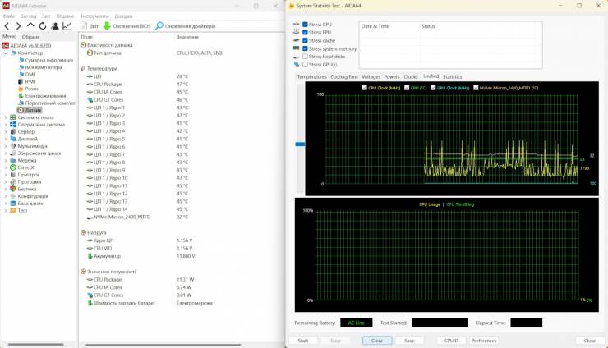
Task: Open the Інструменти menu
Action: tap(94, 16)
